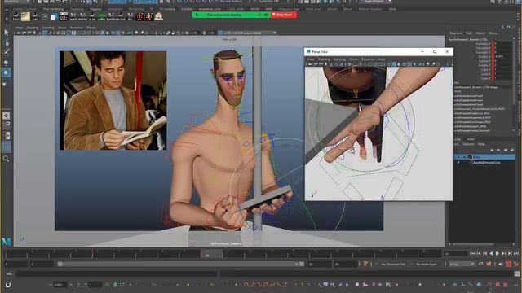Click the green arch shelf icon
Screen dimensions: 522x293
101,16
